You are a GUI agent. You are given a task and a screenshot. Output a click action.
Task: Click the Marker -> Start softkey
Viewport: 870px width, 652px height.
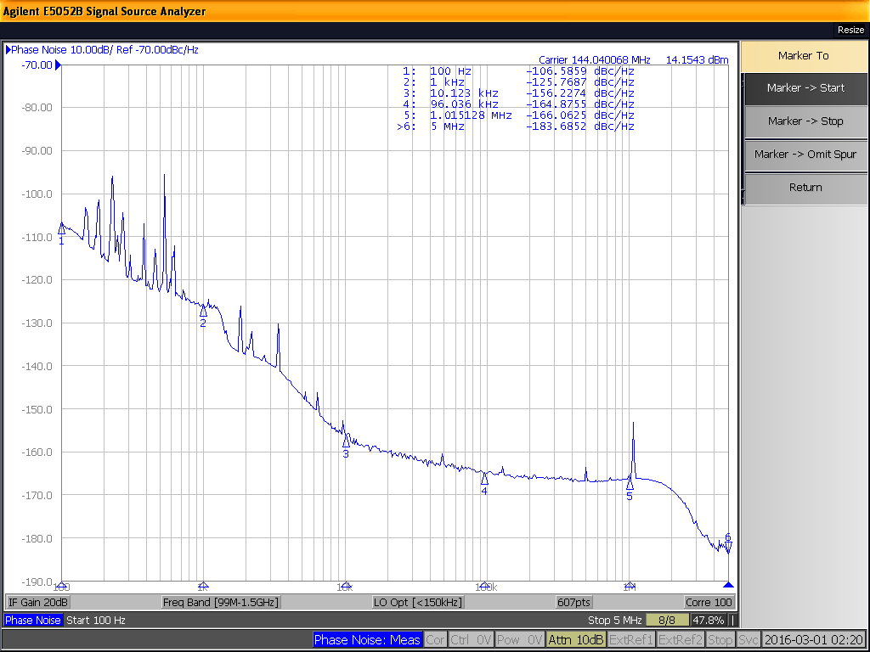pyautogui.click(x=805, y=88)
